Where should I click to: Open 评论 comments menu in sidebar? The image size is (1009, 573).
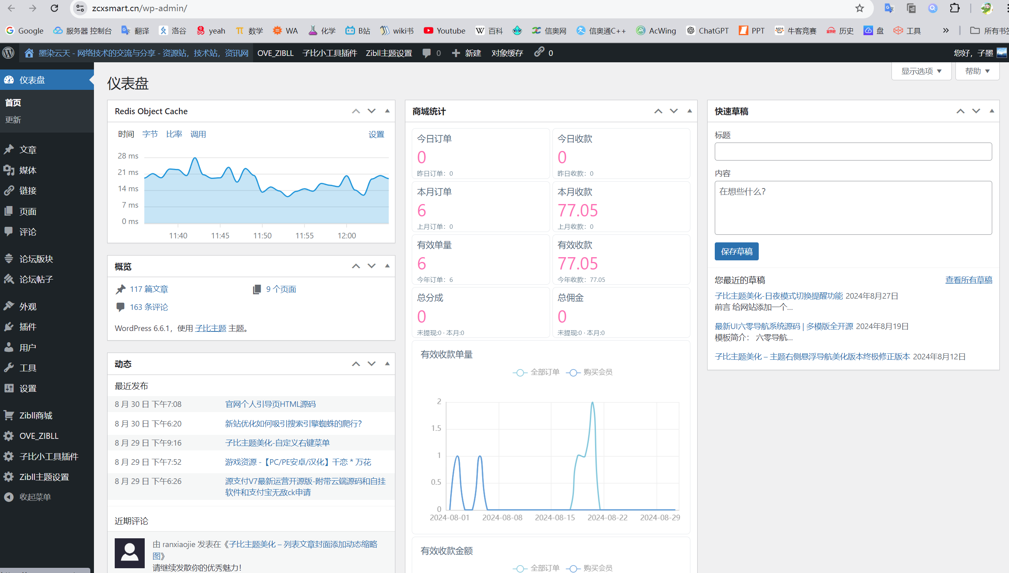[47, 232]
